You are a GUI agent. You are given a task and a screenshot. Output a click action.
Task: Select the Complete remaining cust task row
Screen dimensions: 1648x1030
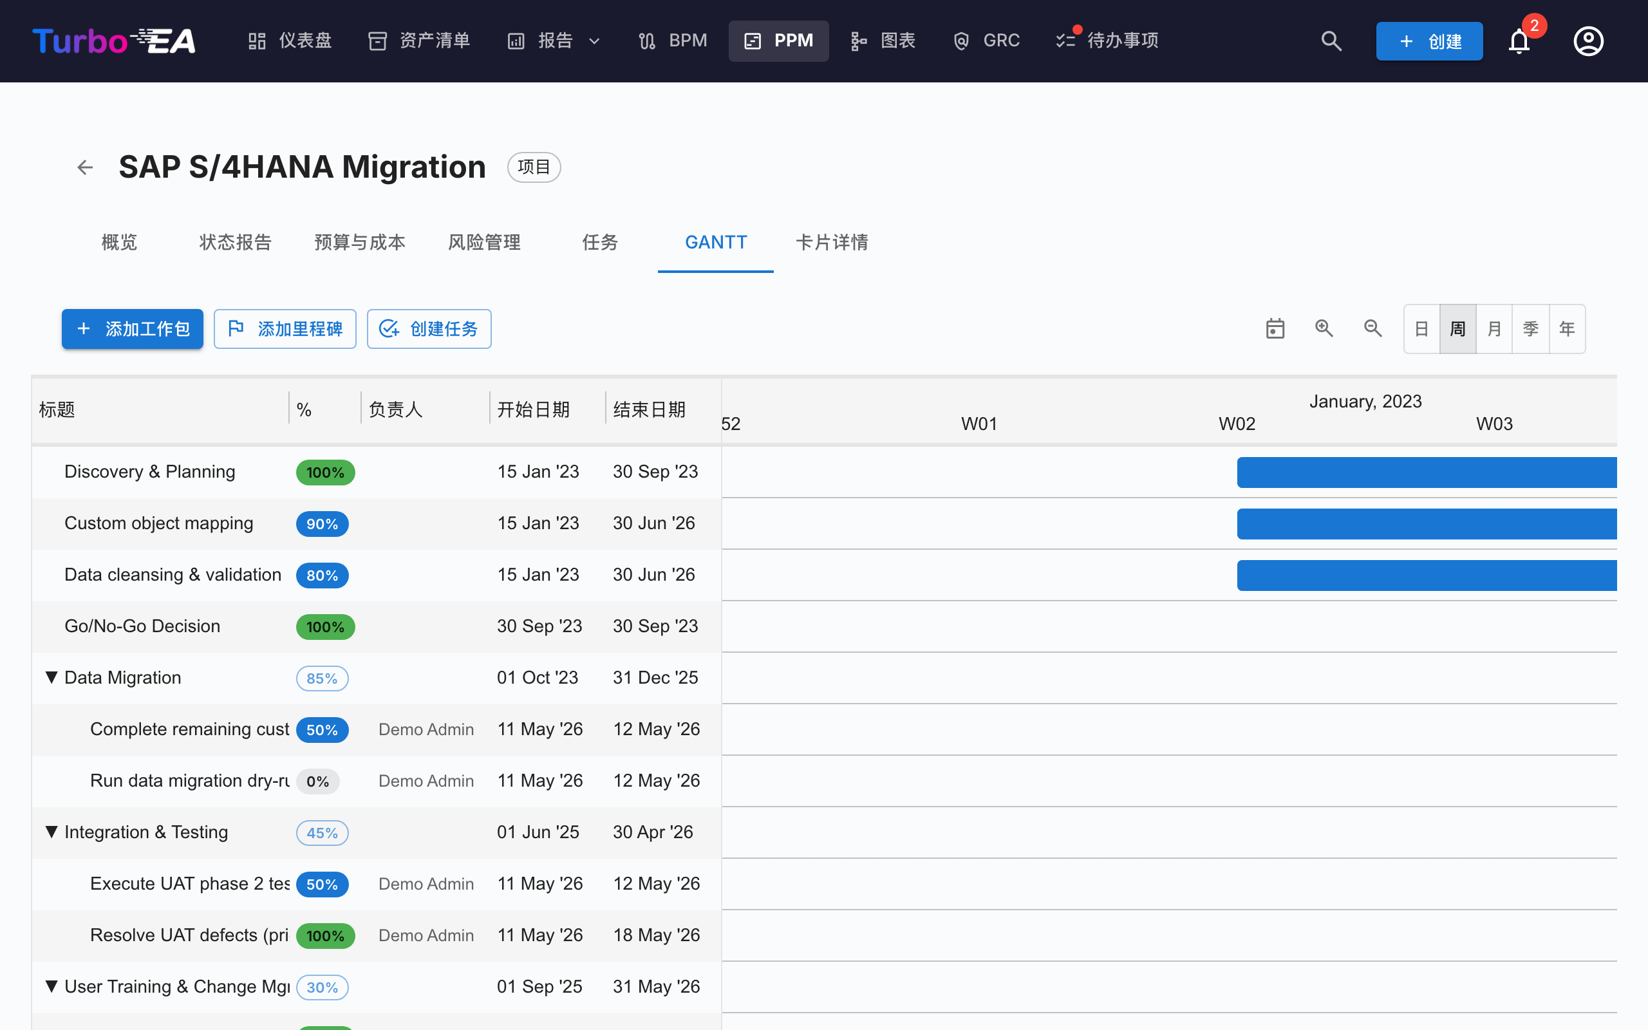tap(190, 729)
